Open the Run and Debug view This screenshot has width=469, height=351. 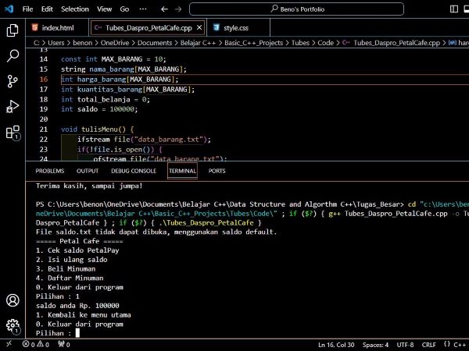[x=13, y=107]
